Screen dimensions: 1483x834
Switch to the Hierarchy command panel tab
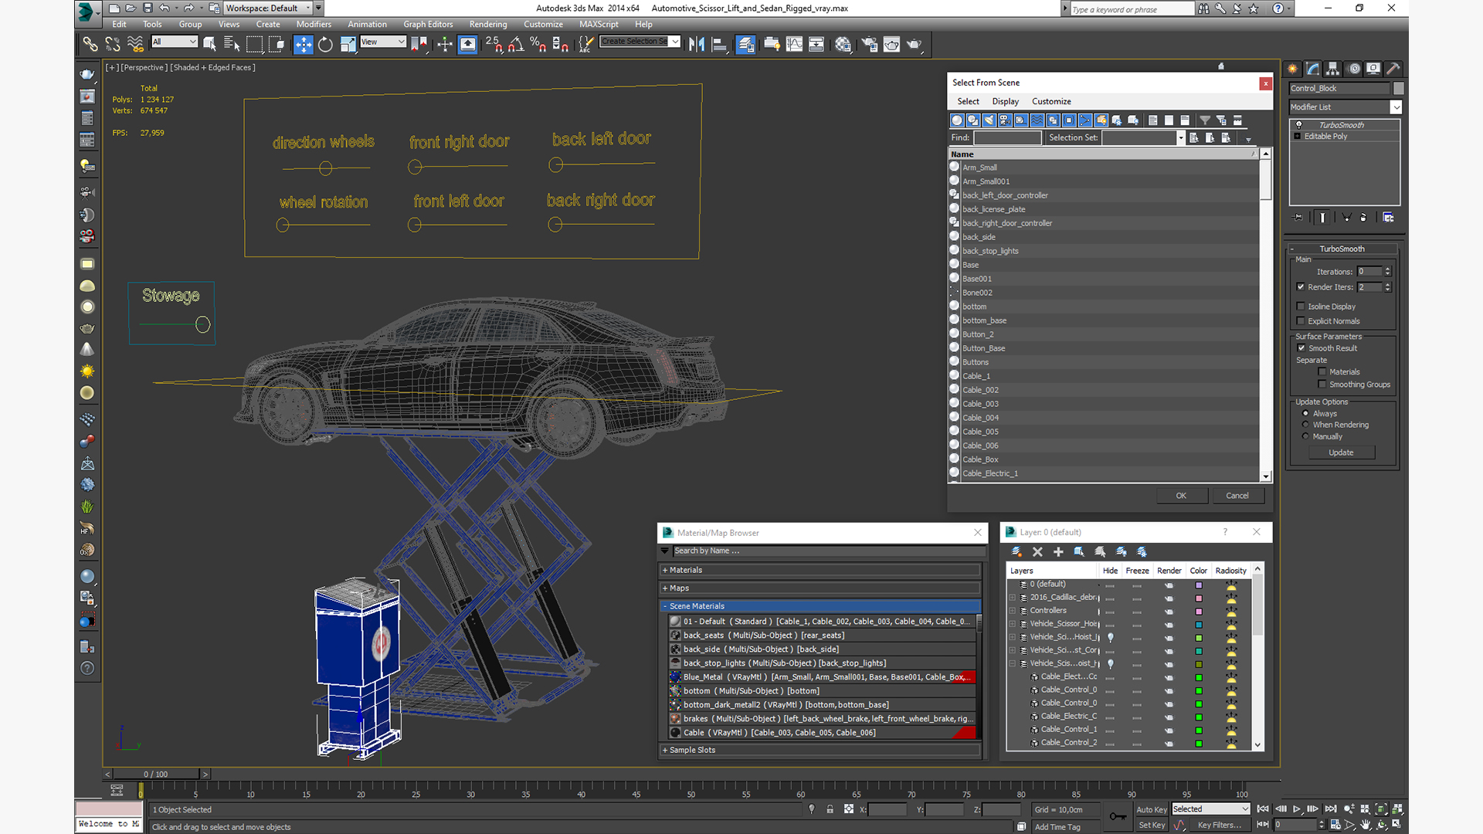(x=1333, y=69)
